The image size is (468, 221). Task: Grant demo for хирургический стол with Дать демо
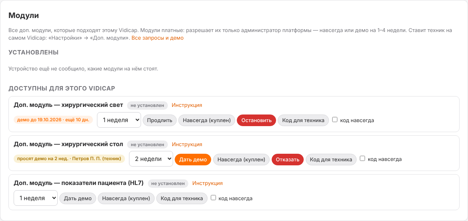pyautogui.click(x=193, y=159)
